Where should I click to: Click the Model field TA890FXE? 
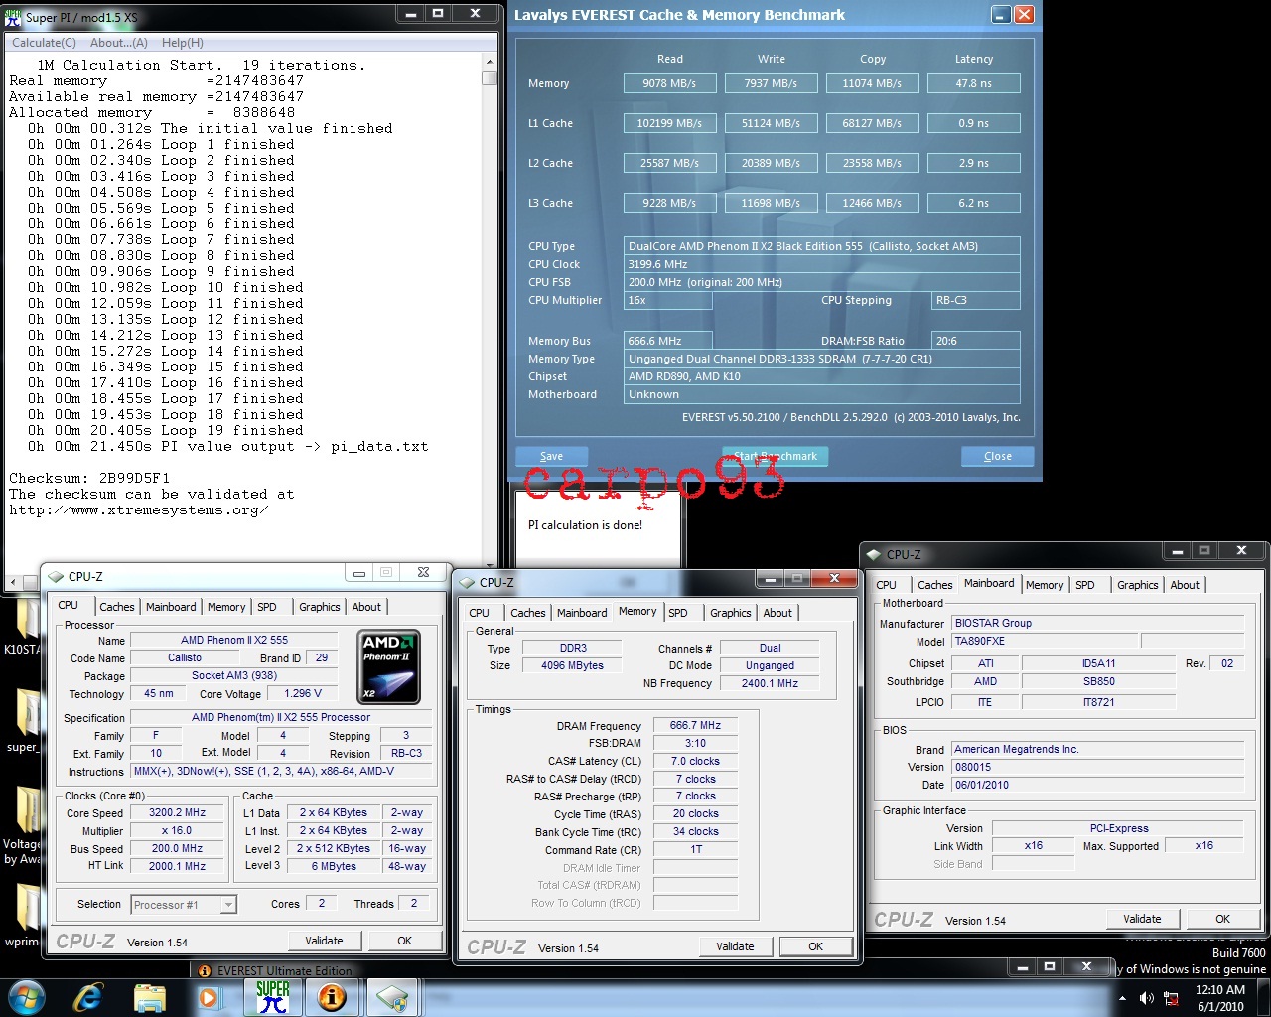tap(1045, 641)
